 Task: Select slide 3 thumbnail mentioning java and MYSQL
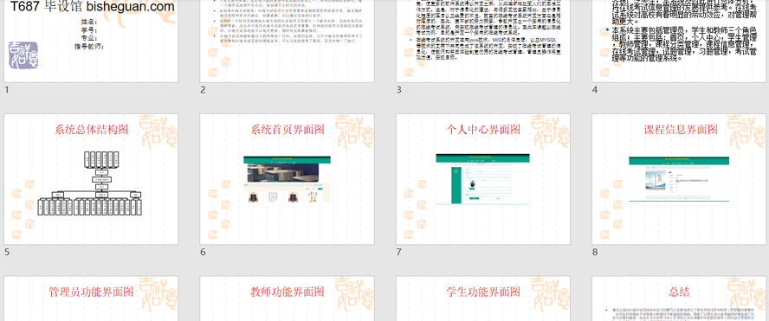pyautogui.click(x=483, y=42)
